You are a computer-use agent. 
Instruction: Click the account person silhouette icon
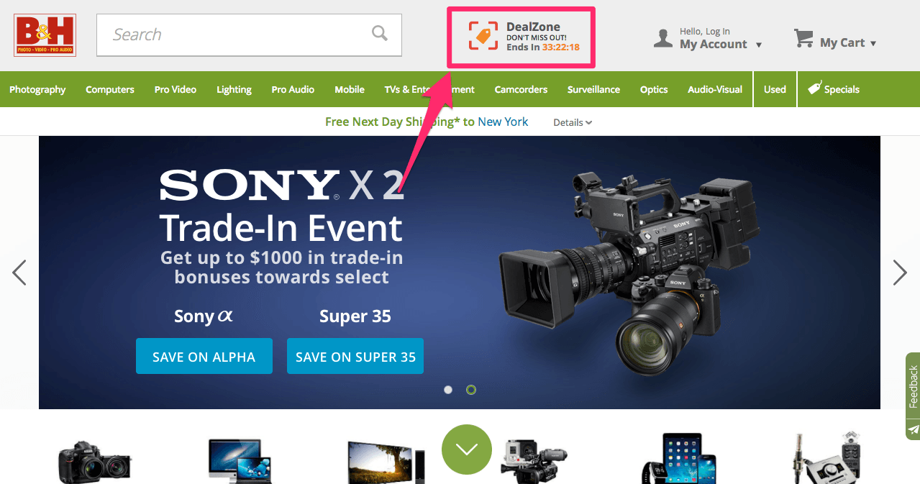(x=662, y=38)
